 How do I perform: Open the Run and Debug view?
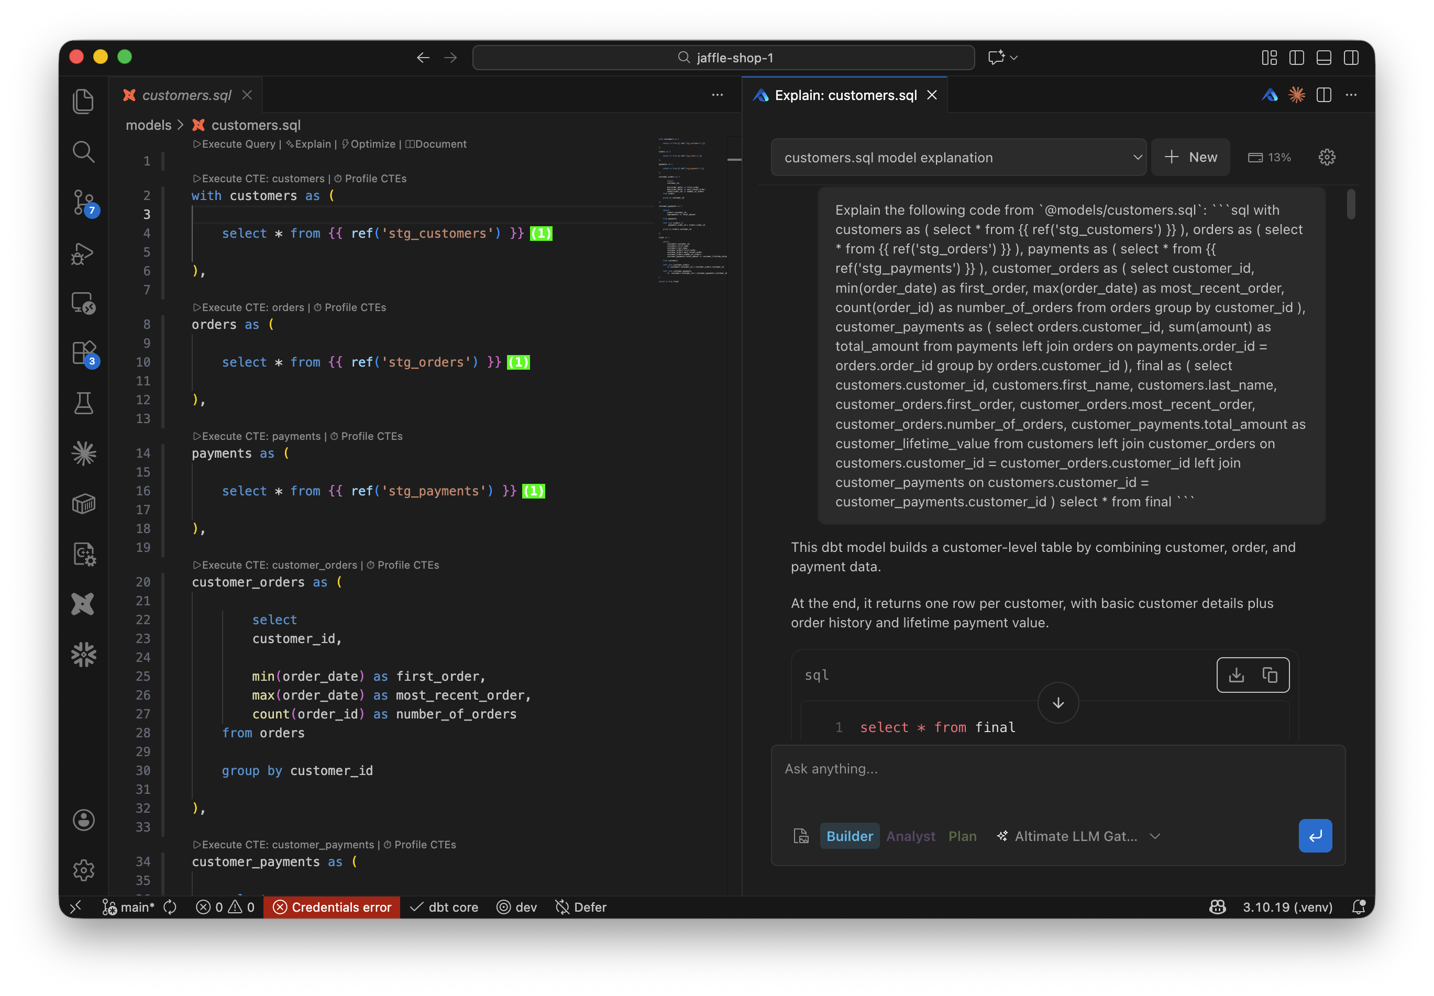click(83, 253)
